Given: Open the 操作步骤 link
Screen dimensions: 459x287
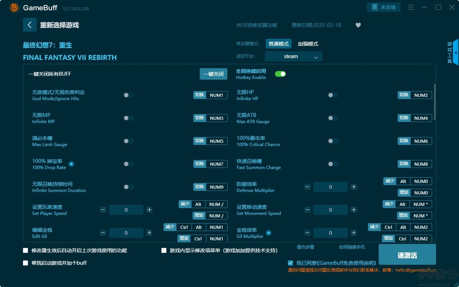Looking at the screenshot, I should pos(306,247).
